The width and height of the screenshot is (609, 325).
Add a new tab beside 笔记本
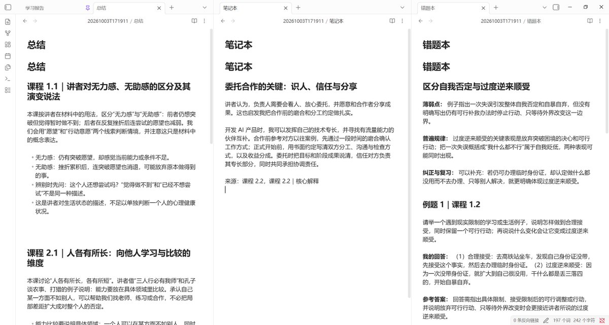(x=298, y=8)
